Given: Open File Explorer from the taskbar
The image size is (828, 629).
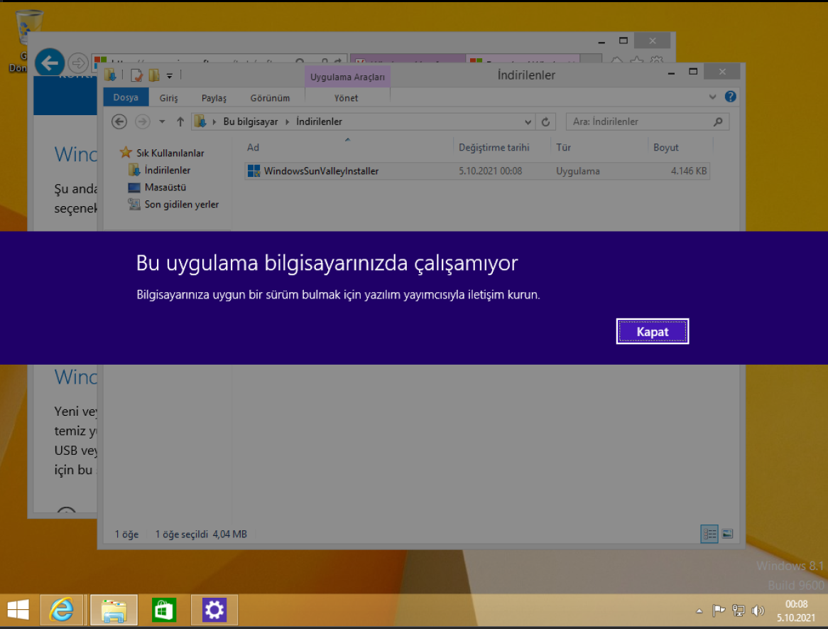Looking at the screenshot, I should pyautogui.click(x=114, y=610).
